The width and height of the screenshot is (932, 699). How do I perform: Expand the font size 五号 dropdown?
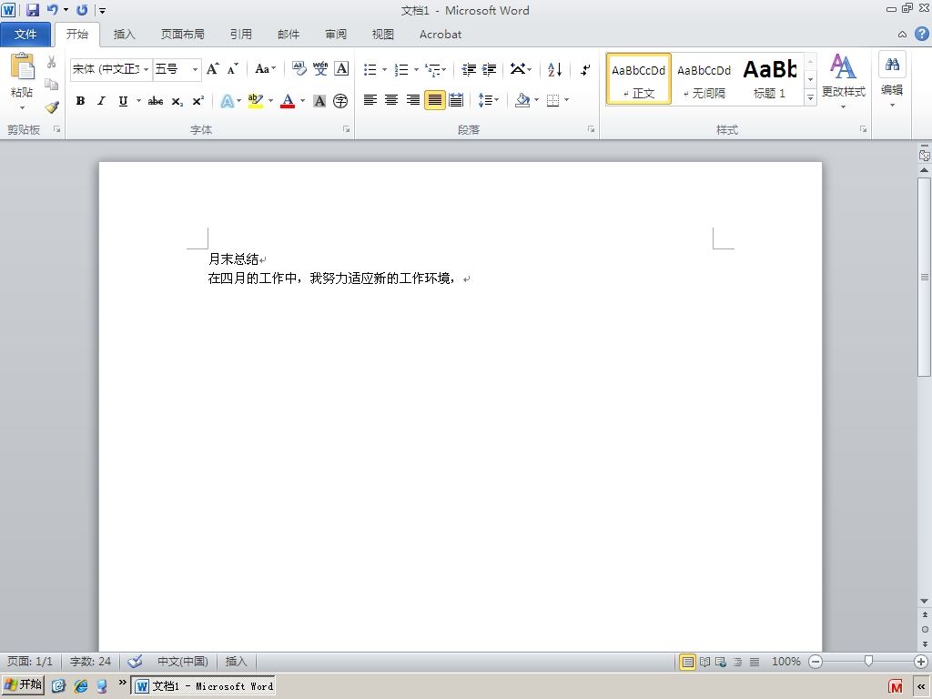[195, 69]
